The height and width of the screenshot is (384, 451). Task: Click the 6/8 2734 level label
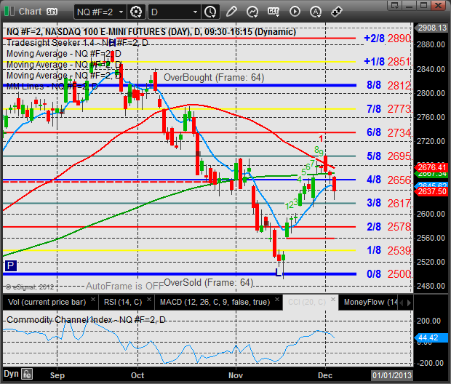tap(388, 132)
